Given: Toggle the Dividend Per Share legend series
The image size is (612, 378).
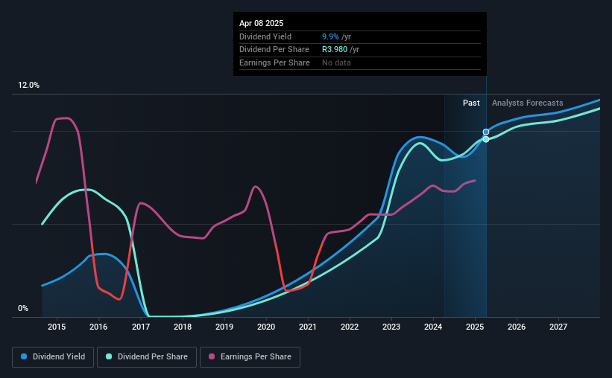Looking at the screenshot, I should click(x=147, y=357).
